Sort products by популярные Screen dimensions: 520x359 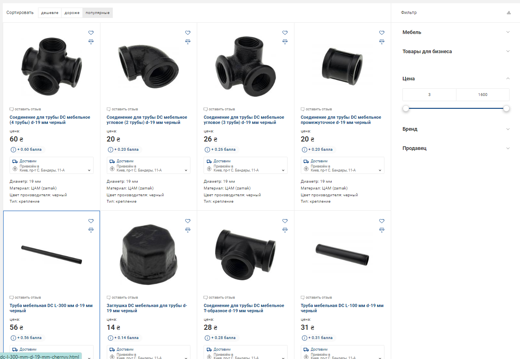point(98,13)
